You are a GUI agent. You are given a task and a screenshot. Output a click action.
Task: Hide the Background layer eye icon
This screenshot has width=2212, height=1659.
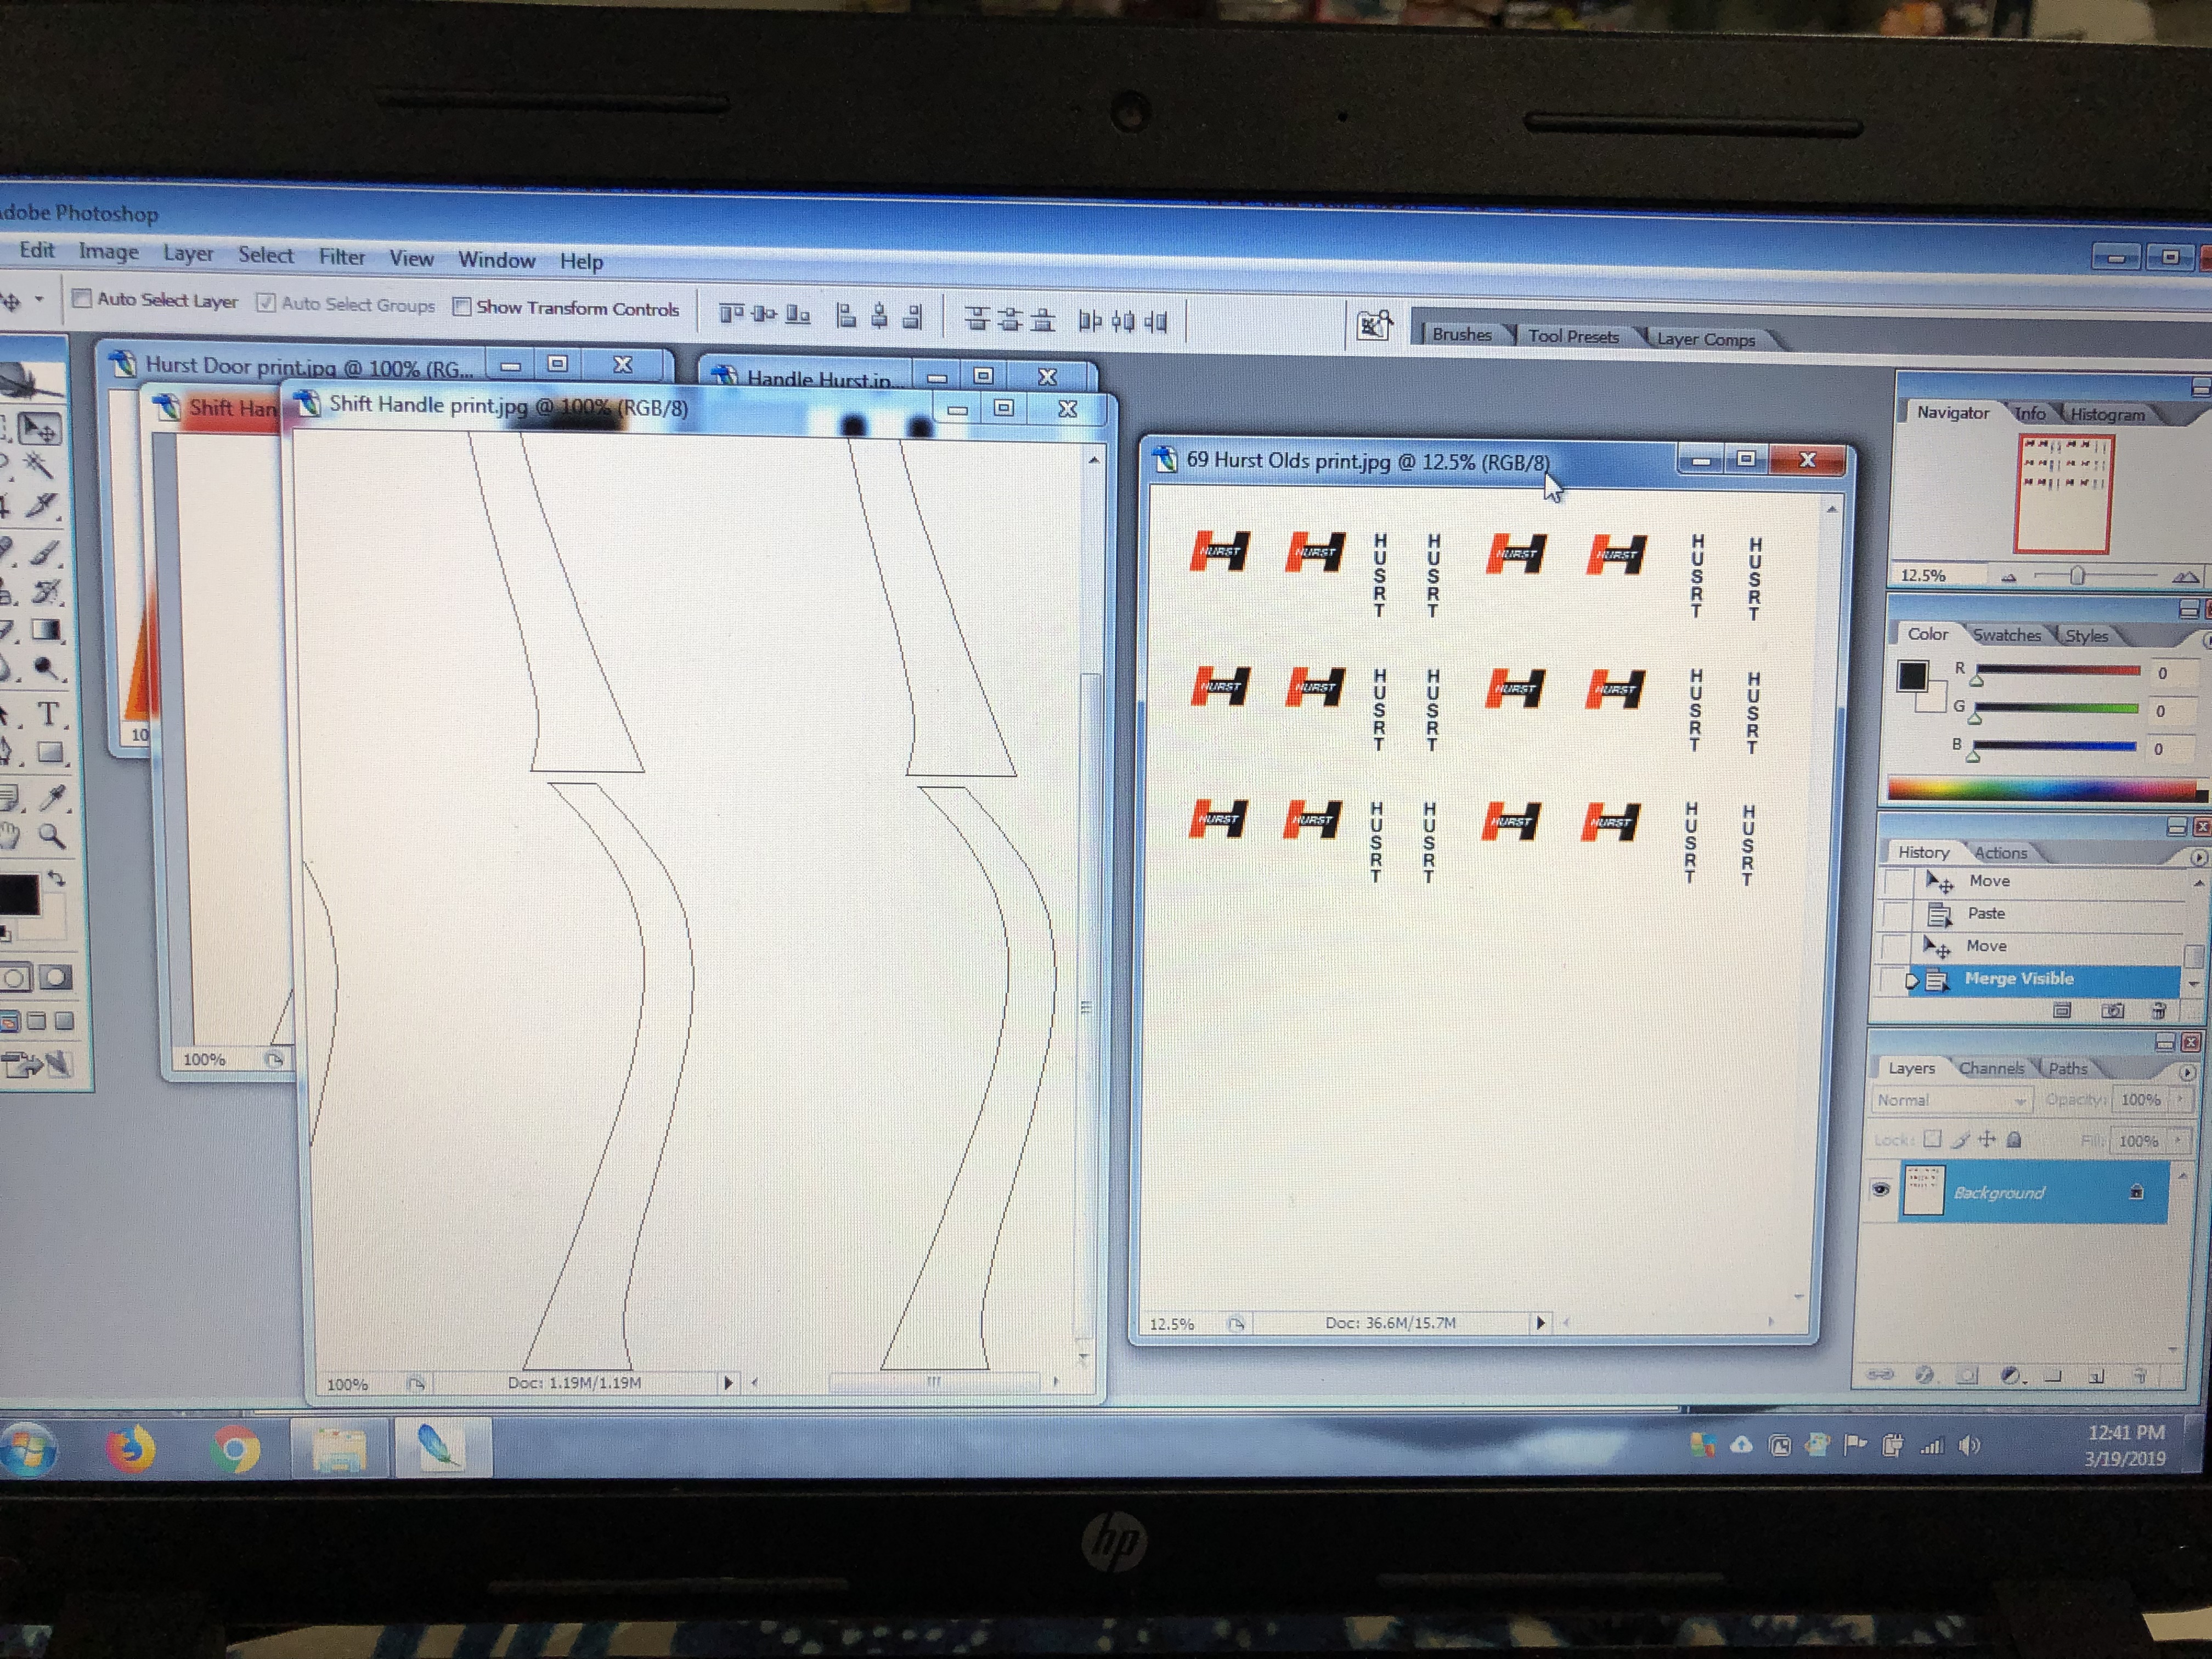[x=1880, y=1189]
